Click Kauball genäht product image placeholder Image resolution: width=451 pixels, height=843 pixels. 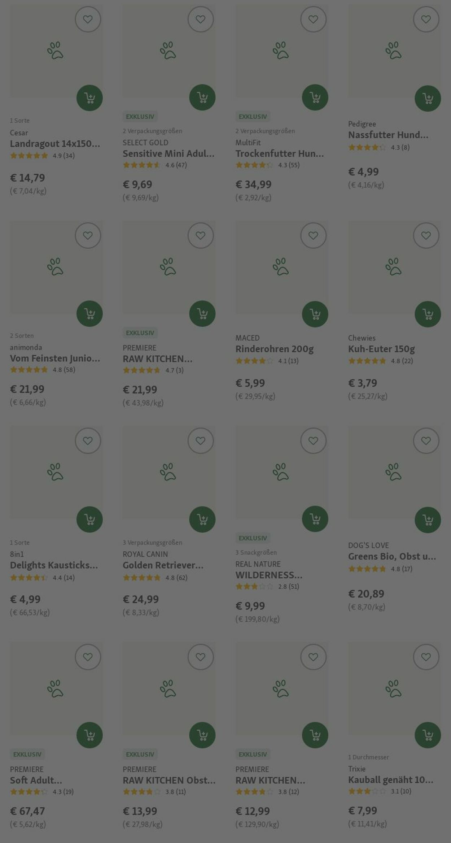394,688
